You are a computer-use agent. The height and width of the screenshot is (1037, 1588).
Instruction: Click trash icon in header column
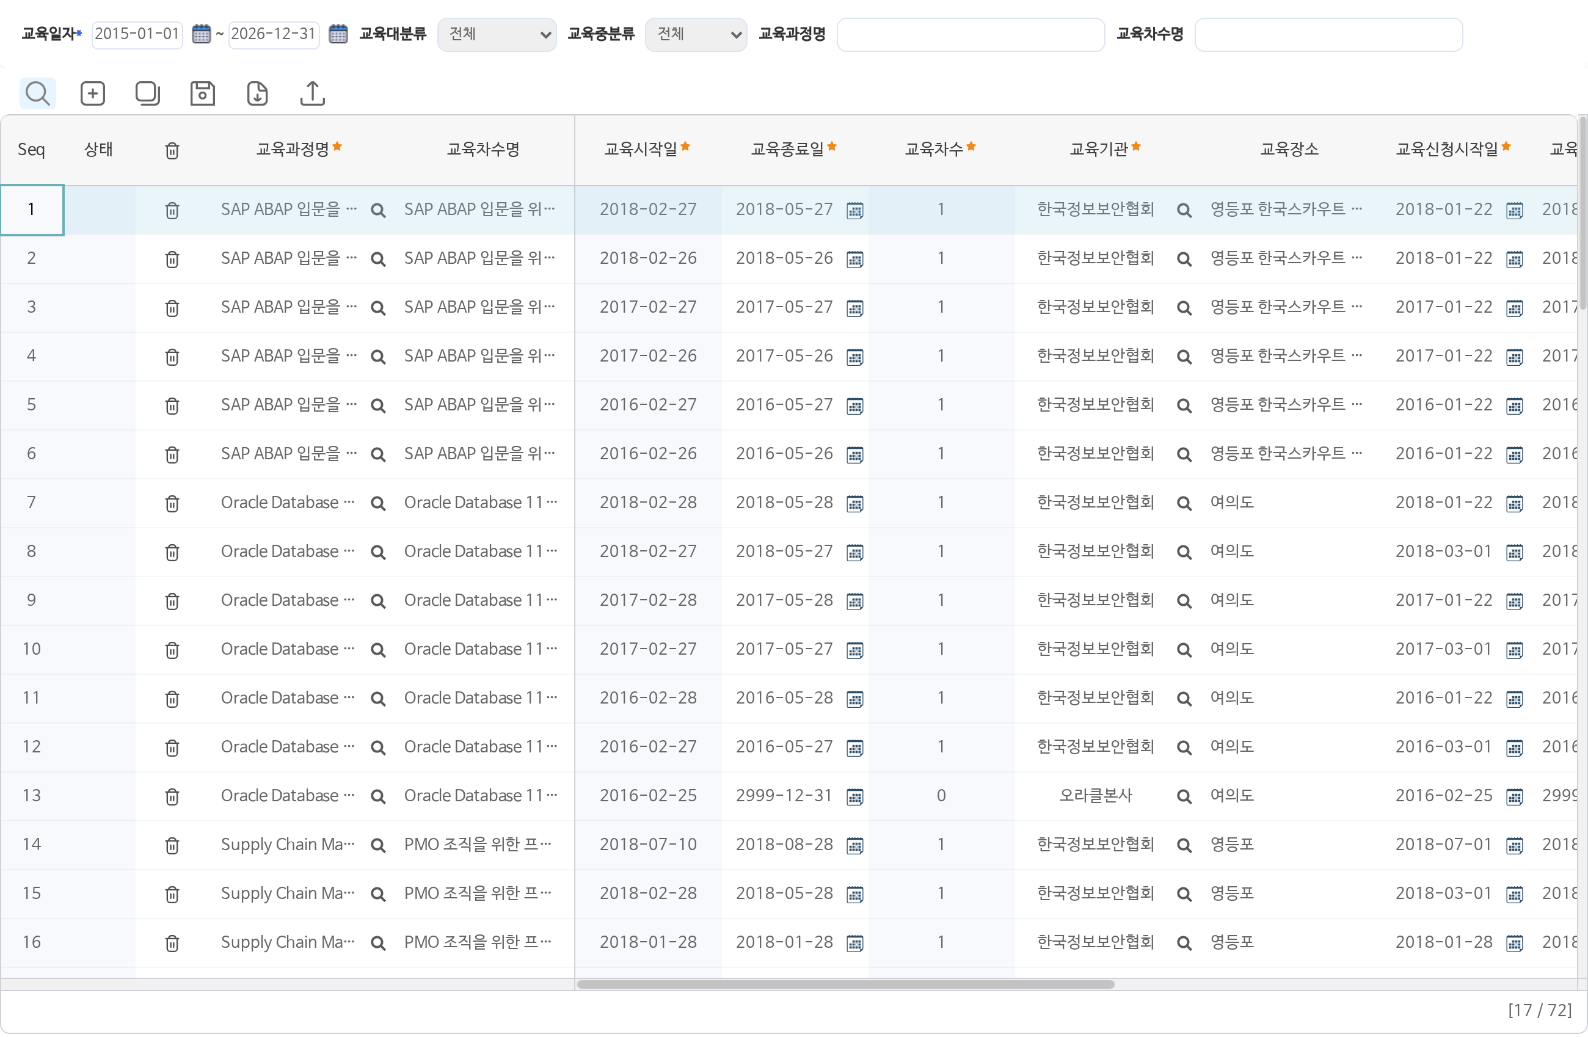tap(172, 151)
